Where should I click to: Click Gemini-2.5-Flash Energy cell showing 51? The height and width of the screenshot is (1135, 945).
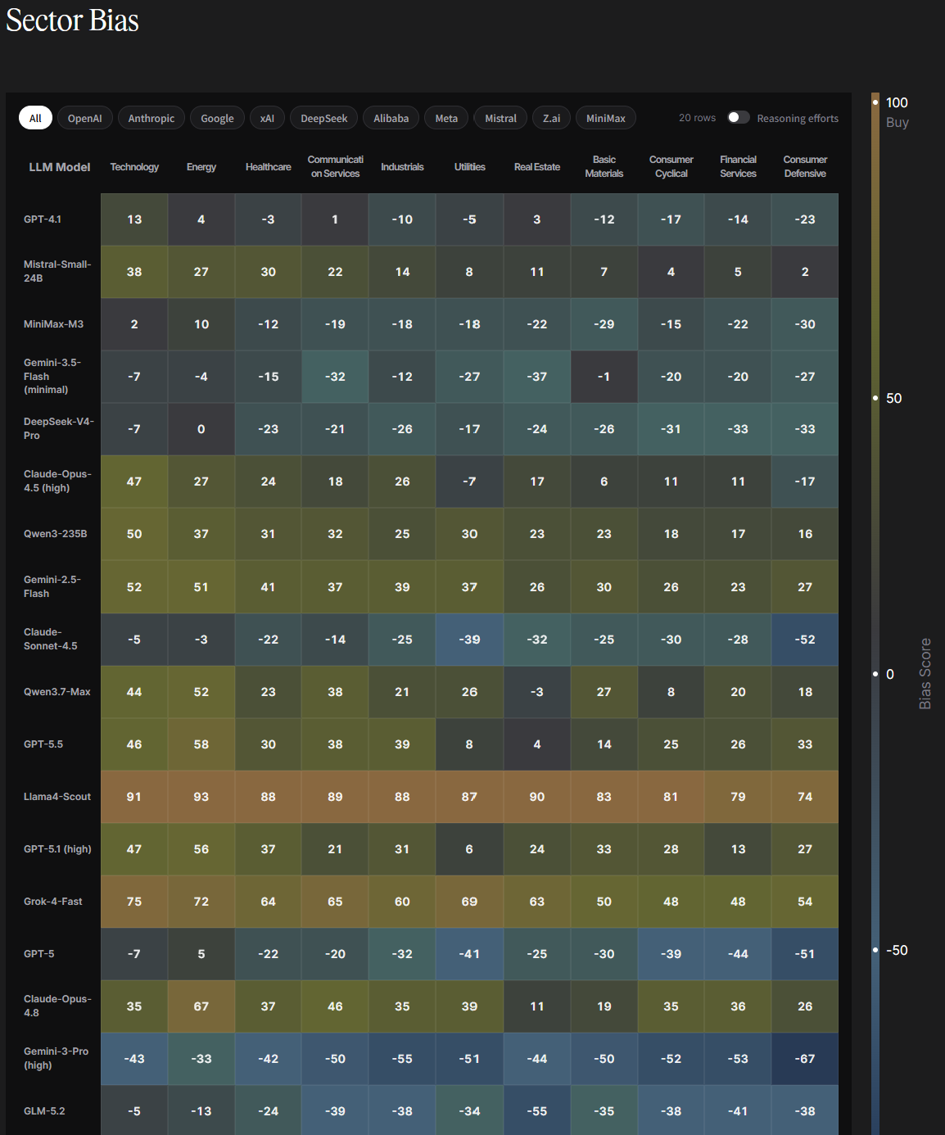201,587
